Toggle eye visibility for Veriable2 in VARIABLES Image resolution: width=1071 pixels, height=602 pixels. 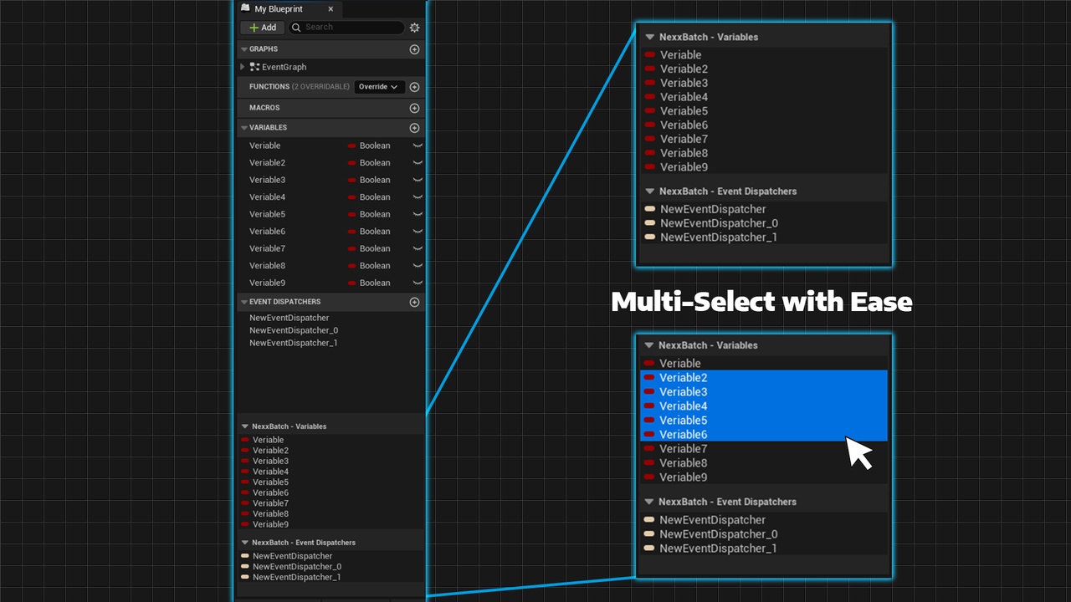(x=418, y=163)
